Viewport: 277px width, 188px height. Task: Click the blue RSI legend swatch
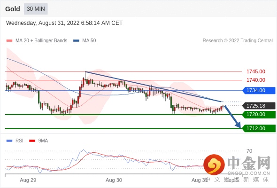pyautogui.click(x=9, y=141)
